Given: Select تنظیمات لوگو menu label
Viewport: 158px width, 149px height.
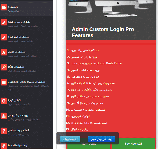Looking at the screenshot, I should (16, 67).
